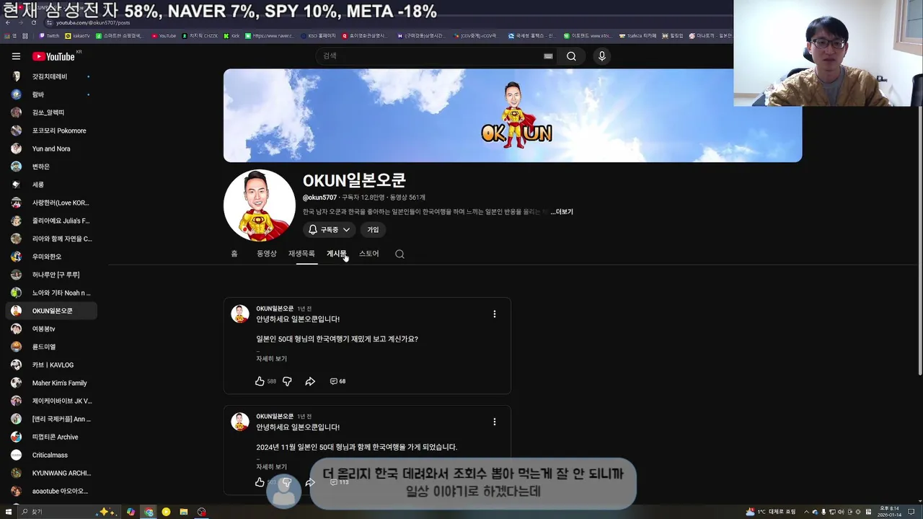This screenshot has height=519, width=923.
Task: Expand first post with 자세히 보기
Action: [x=271, y=358]
